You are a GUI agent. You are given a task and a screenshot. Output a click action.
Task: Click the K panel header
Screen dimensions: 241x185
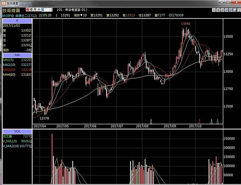17,21
